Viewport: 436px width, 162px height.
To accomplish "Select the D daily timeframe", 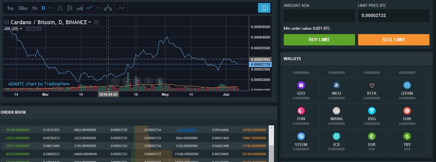I will (43, 8).
